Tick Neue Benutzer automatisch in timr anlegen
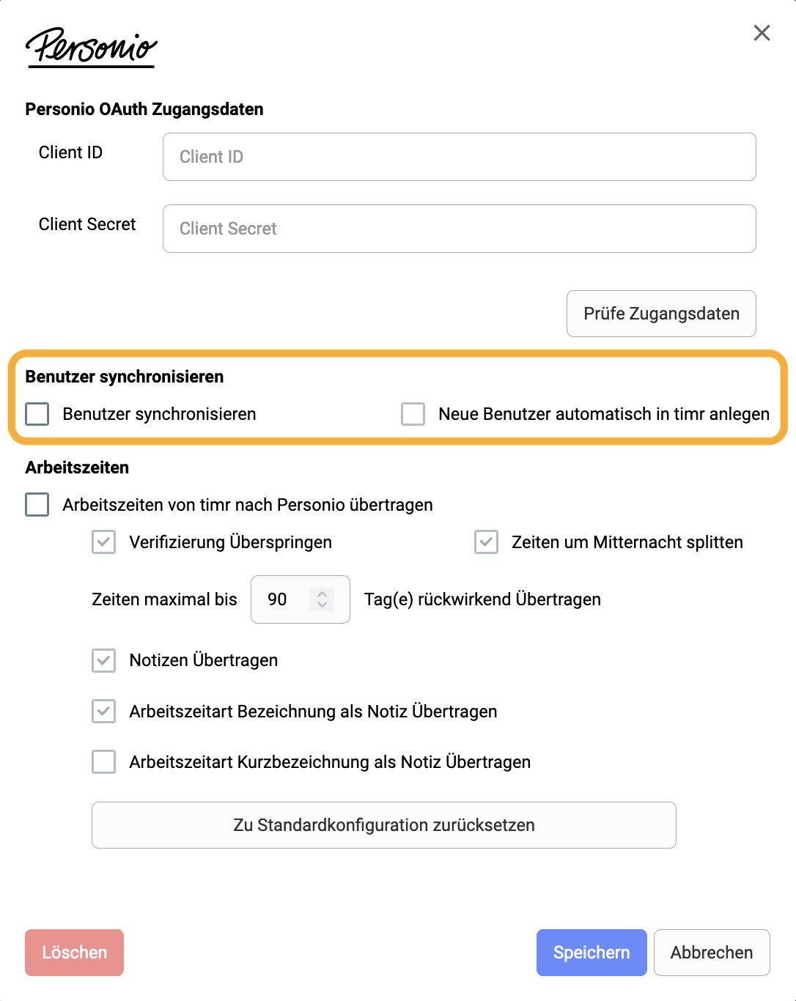796x1001 pixels. (413, 414)
